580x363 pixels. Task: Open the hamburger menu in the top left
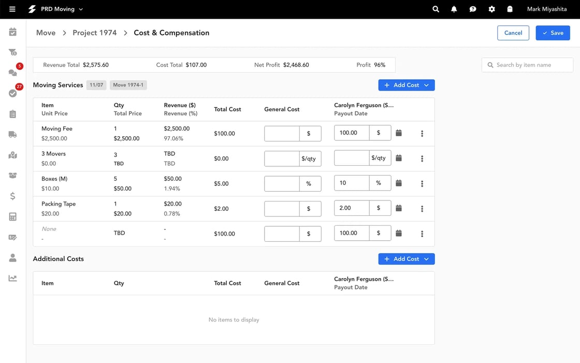coord(13,9)
